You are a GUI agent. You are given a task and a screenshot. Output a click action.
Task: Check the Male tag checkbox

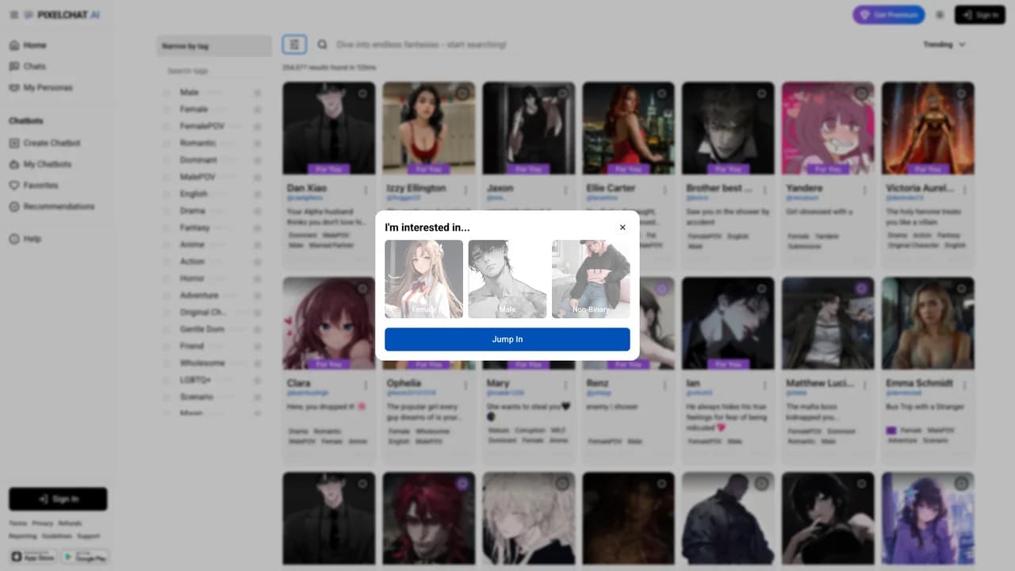click(167, 92)
